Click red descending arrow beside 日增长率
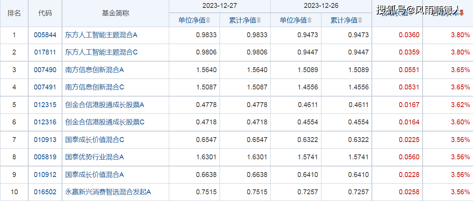The image size is (473, 201). pos(462,13)
